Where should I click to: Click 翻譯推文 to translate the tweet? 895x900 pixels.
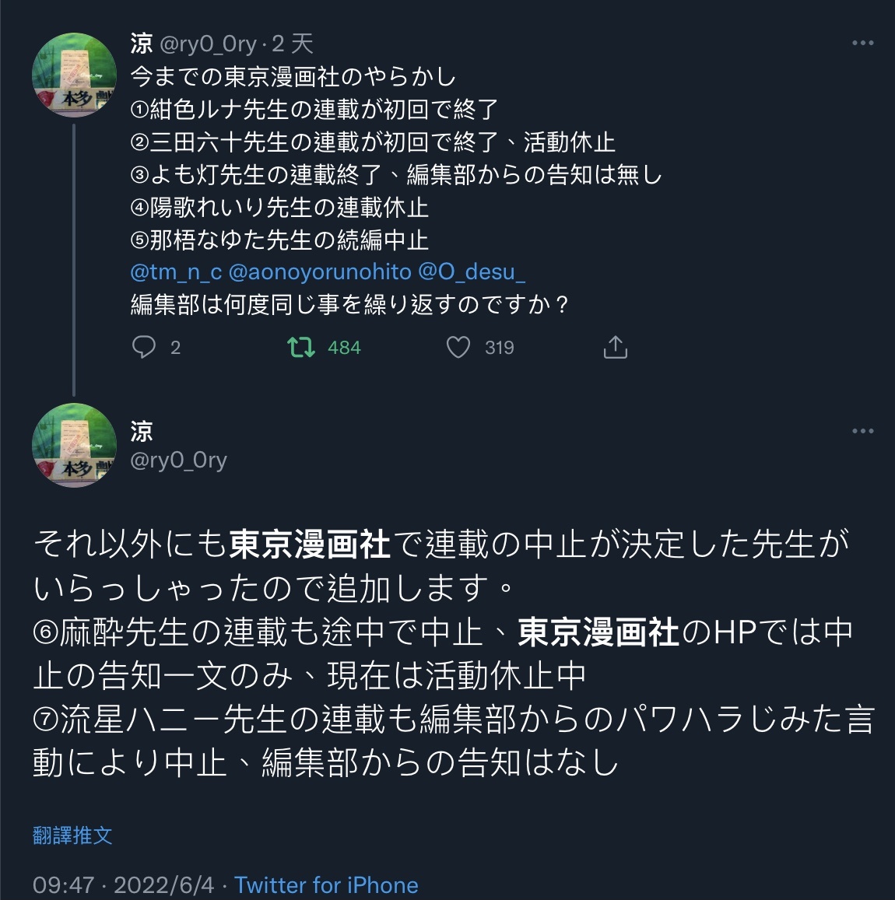(x=72, y=835)
